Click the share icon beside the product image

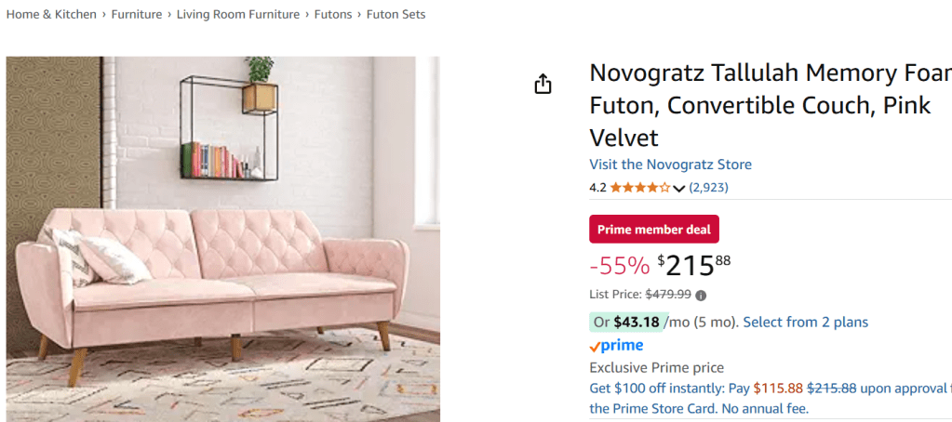coord(543,85)
